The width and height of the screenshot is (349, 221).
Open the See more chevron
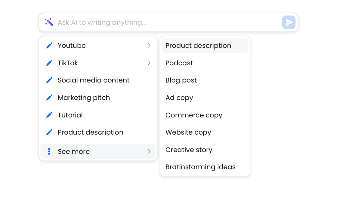[x=149, y=151]
